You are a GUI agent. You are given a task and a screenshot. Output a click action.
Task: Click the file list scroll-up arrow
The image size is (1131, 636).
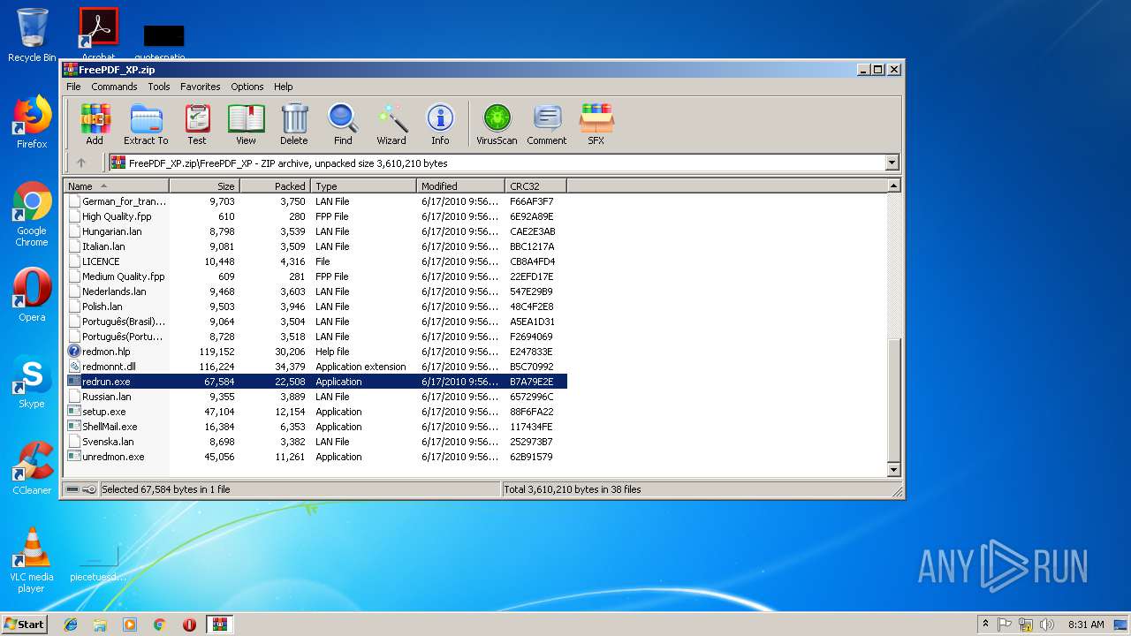coord(893,186)
